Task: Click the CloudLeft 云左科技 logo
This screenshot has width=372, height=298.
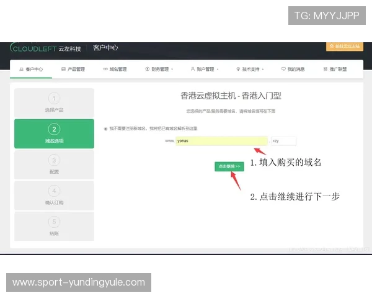Action: [x=45, y=48]
